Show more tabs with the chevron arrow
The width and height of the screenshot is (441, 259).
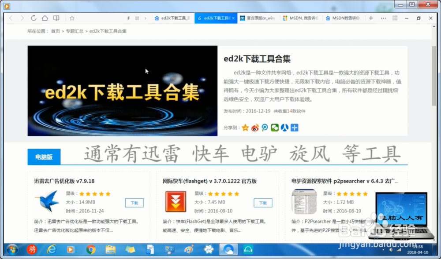click(x=145, y=18)
